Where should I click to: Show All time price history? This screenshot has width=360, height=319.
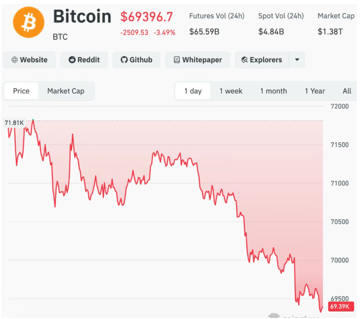(347, 91)
